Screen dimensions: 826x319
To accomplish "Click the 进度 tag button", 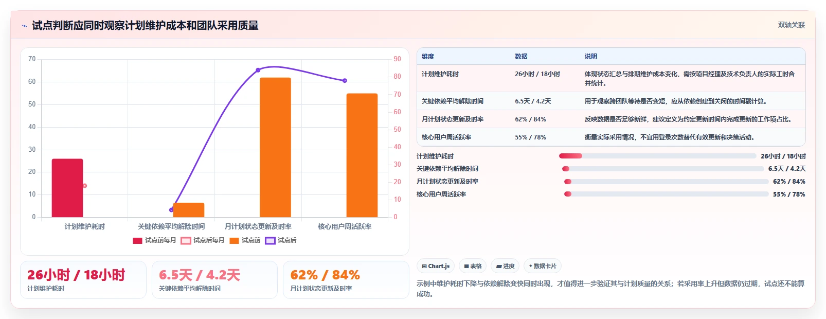I will pyautogui.click(x=505, y=266).
